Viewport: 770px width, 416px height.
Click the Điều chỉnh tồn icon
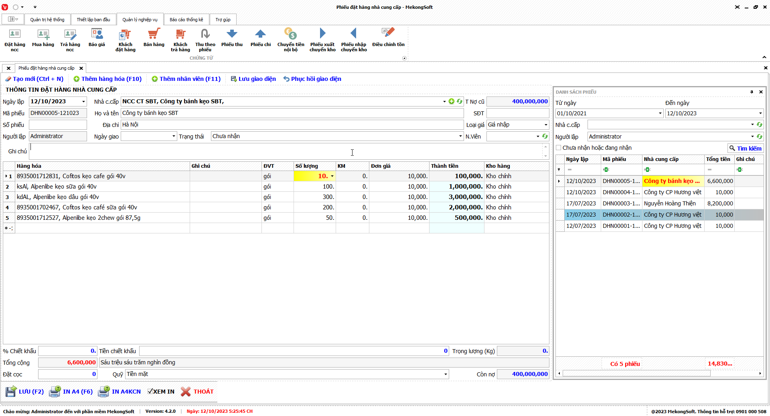tap(388, 38)
